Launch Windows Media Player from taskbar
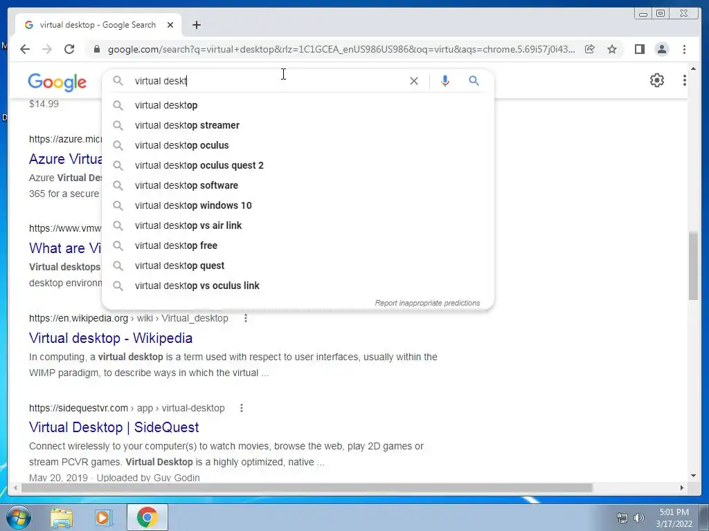Image resolution: width=709 pixels, height=531 pixels. coord(104,517)
